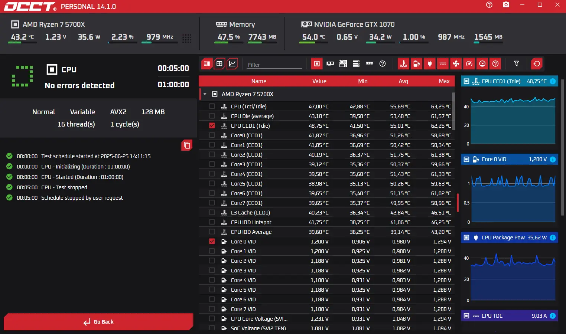The height and width of the screenshot is (334, 566).
Task: Toggle the memory module hardware filter icon
Action: (x=370, y=63)
